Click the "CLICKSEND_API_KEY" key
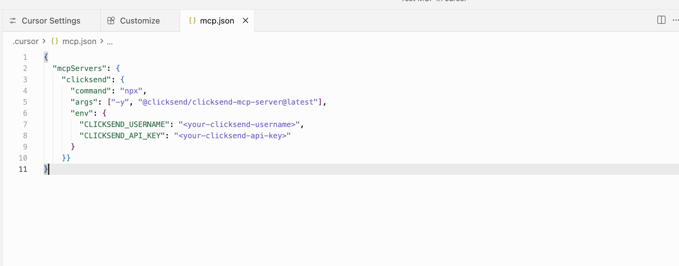 [122, 136]
